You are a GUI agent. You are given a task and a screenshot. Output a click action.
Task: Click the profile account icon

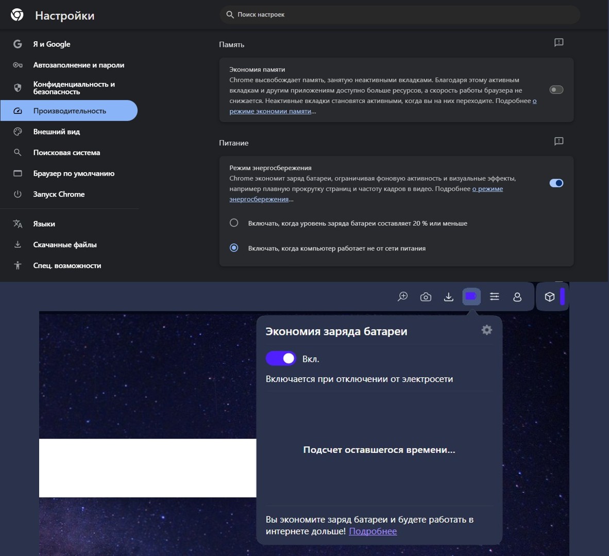coord(517,297)
